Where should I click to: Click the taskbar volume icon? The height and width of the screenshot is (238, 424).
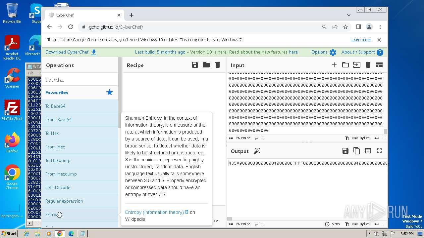tap(376, 234)
